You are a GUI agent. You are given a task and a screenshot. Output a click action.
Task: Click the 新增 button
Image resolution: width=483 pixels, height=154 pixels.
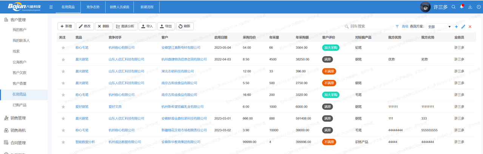click(x=66, y=26)
